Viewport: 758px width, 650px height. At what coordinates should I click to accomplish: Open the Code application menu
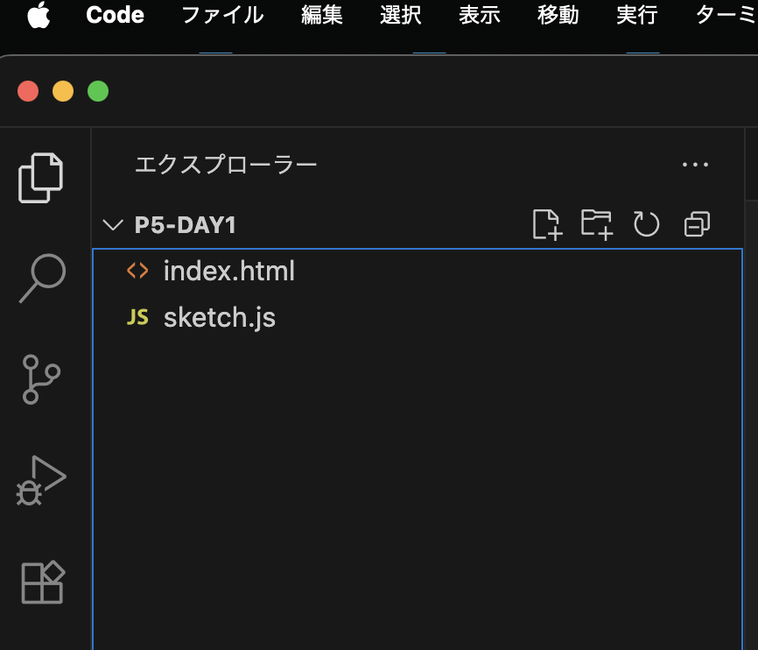pyautogui.click(x=115, y=16)
